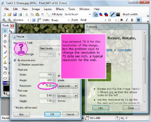Open the zoom Window dropdown
The image size is (151, 122).
point(28,20)
